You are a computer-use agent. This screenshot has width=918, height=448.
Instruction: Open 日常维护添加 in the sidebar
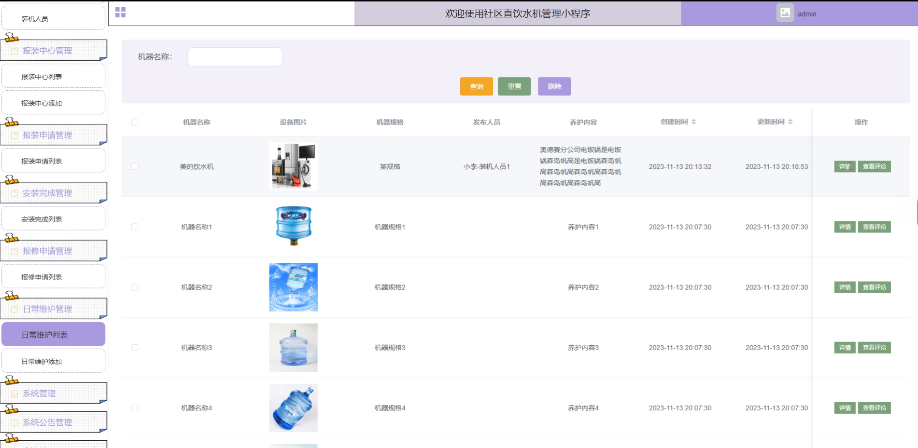point(54,361)
